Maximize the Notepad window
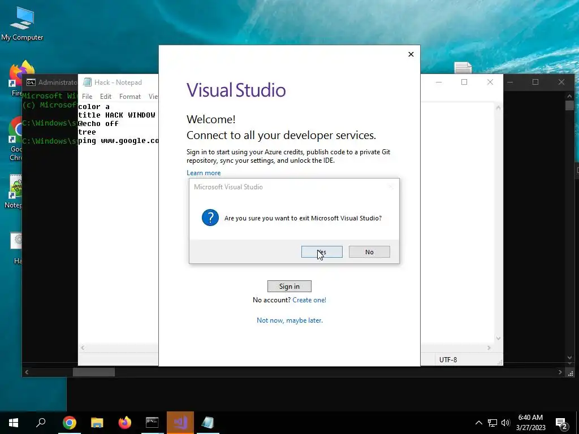Viewport: 579px width, 434px height. 464,82
